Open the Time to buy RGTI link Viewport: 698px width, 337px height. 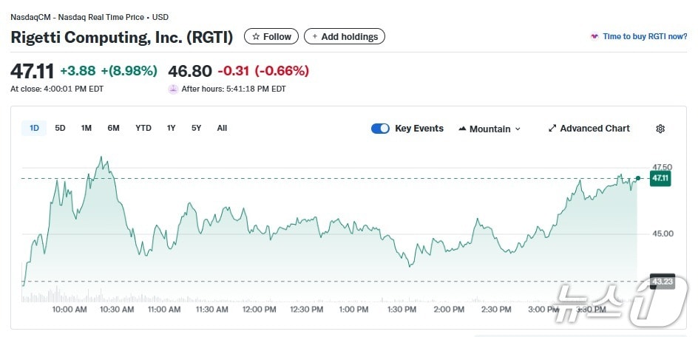(x=644, y=36)
